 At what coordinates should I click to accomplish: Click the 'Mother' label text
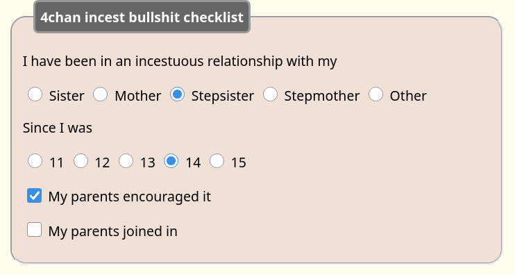[x=138, y=96]
